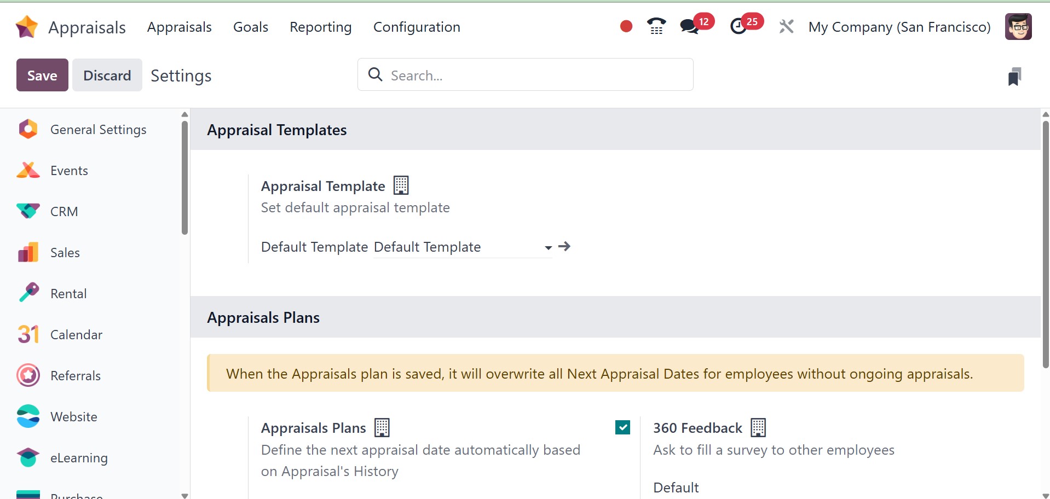Open the My Company (San Francisco) switcher
This screenshot has width=1050, height=499.
(x=899, y=27)
